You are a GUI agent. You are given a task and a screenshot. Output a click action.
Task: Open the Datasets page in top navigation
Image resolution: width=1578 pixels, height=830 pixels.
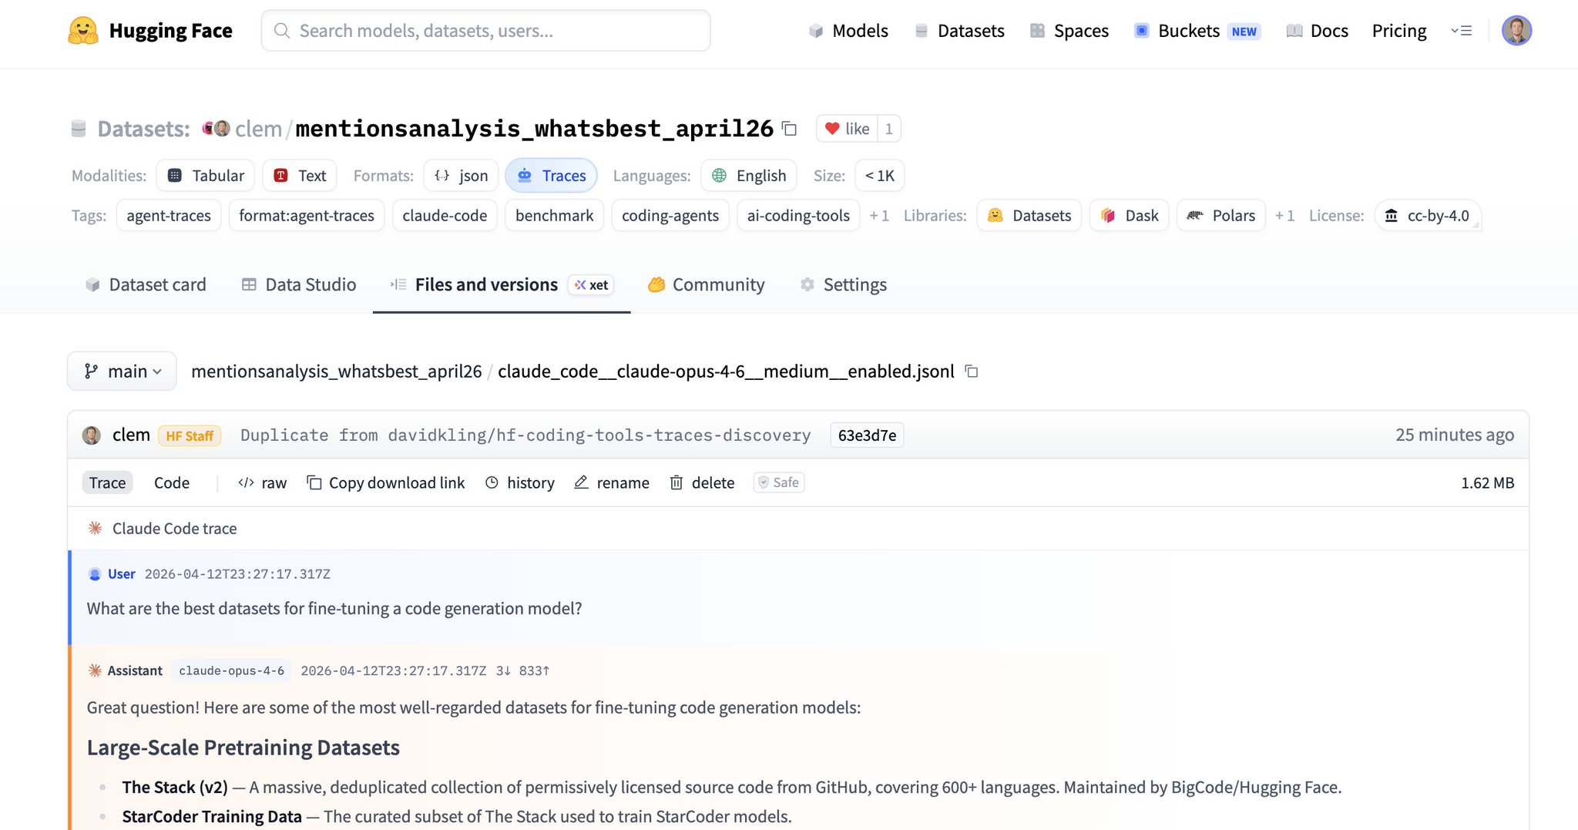click(x=959, y=31)
